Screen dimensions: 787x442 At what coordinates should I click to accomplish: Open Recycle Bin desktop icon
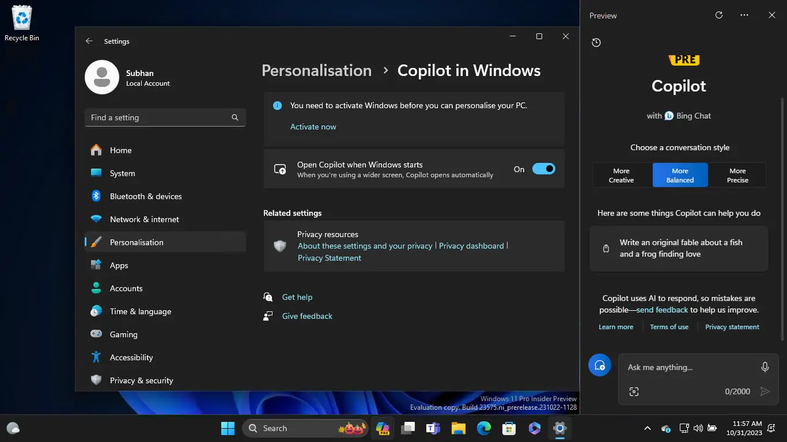point(22,23)
